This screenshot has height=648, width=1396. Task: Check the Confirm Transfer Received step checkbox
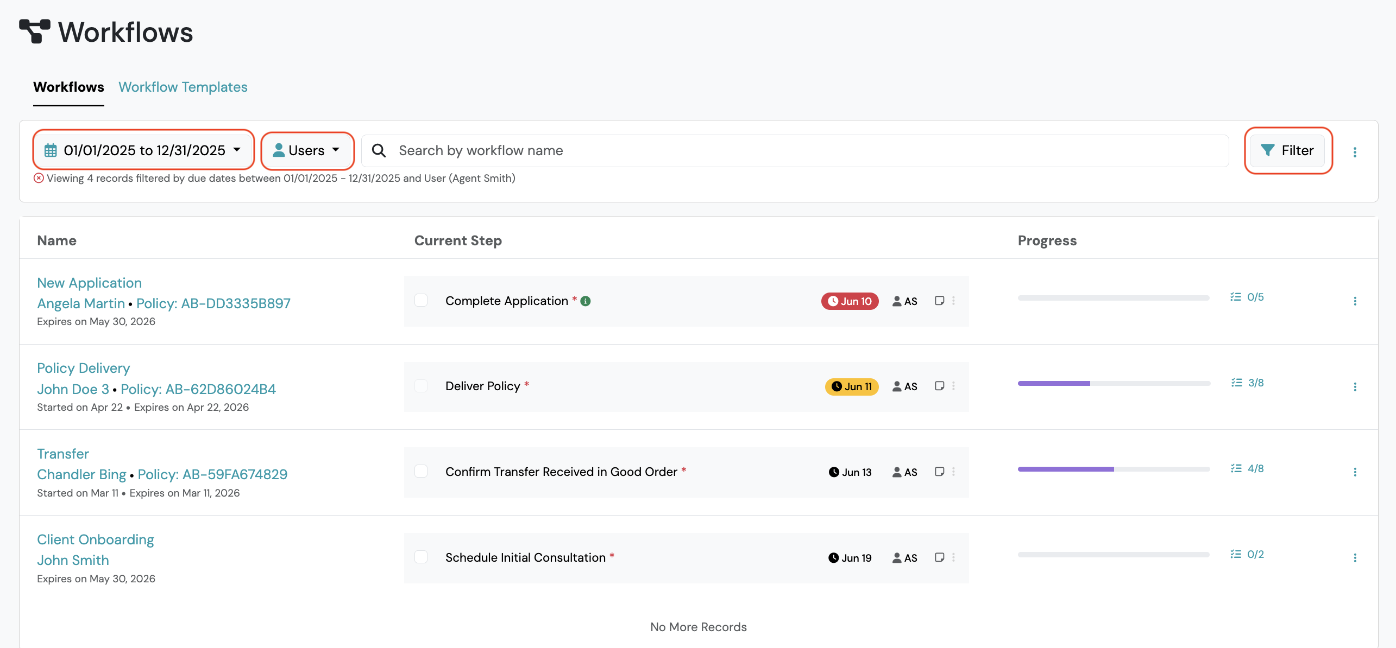pyautogui.click(x=421, y=471)
